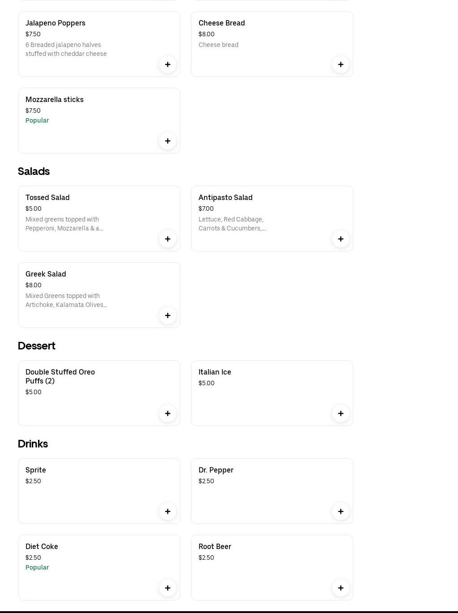Add Mozzarella sticks to order

168,141
